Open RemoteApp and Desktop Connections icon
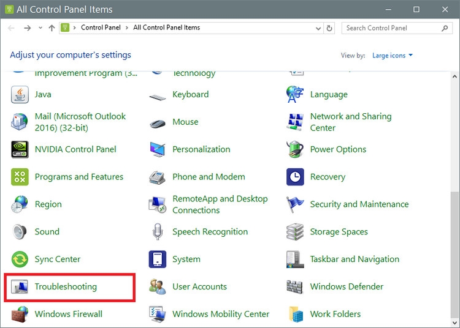460x328 pixels. (158, 204)
